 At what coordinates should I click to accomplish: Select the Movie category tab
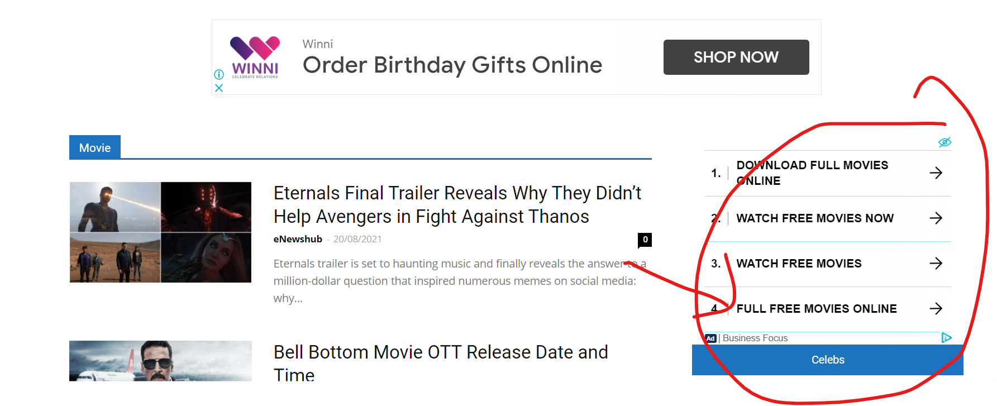[95, 147]
